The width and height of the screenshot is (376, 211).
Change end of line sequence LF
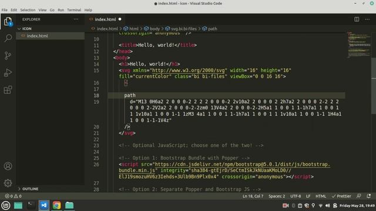click(308, 196)
